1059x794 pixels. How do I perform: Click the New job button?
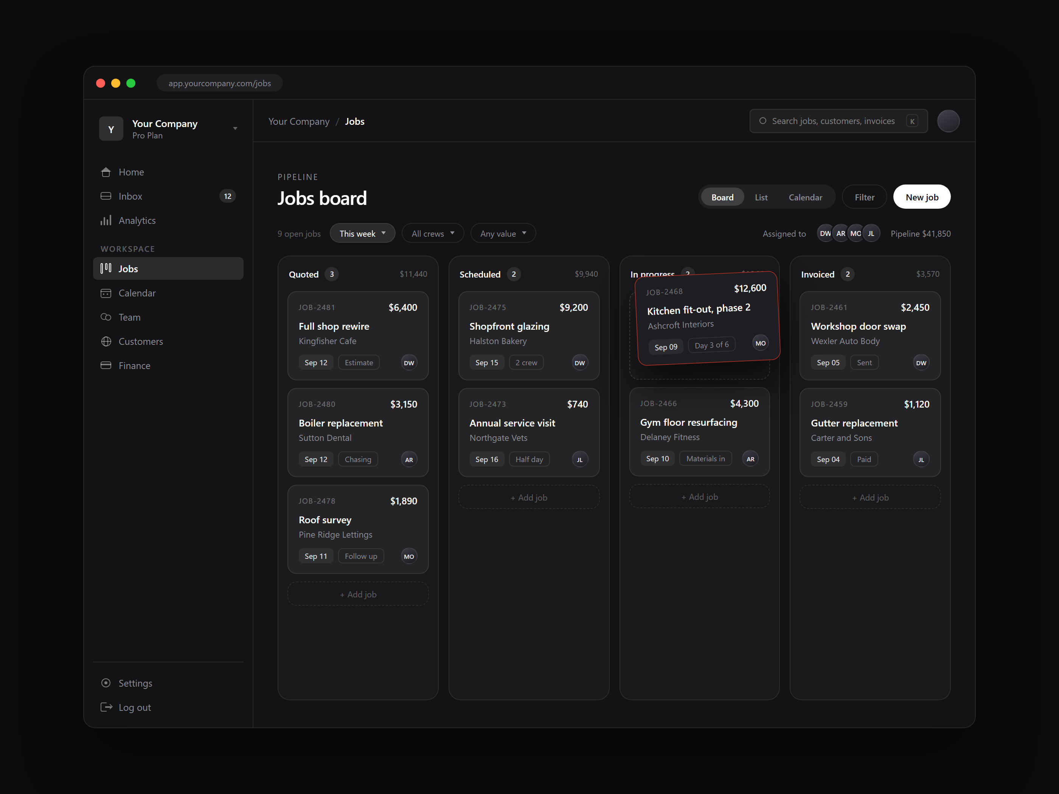(x=922, y=197)
